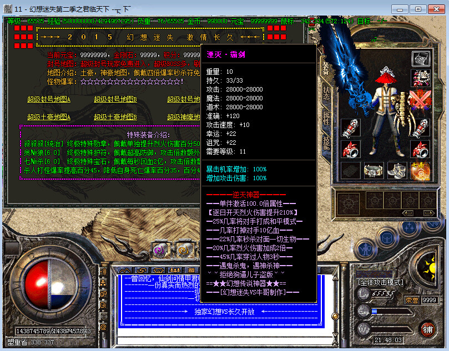Click the sound wave chat side icon
This screenshot has height=351, width=449.
[103, 272]
